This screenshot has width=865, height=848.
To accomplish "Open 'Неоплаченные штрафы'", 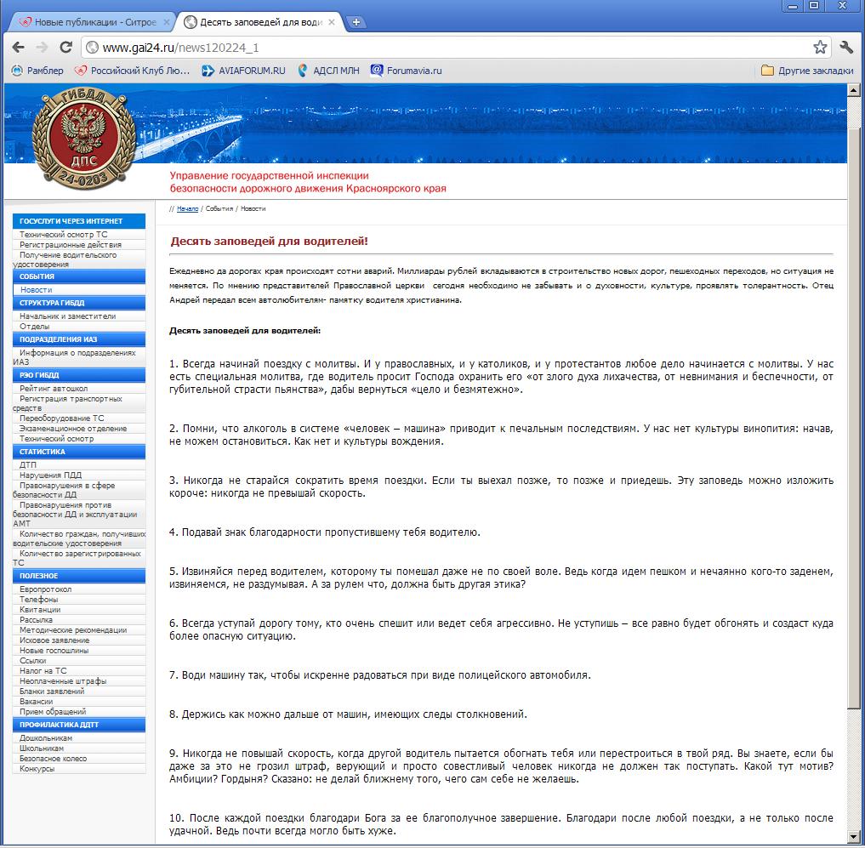I will (63, 681).
